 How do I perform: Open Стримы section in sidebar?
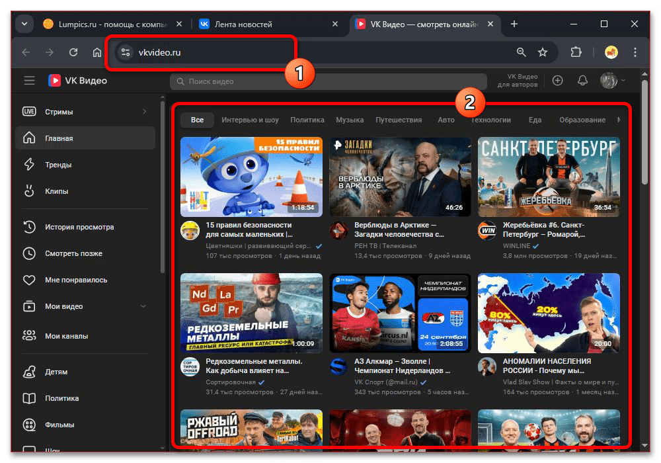coord(85,112)
